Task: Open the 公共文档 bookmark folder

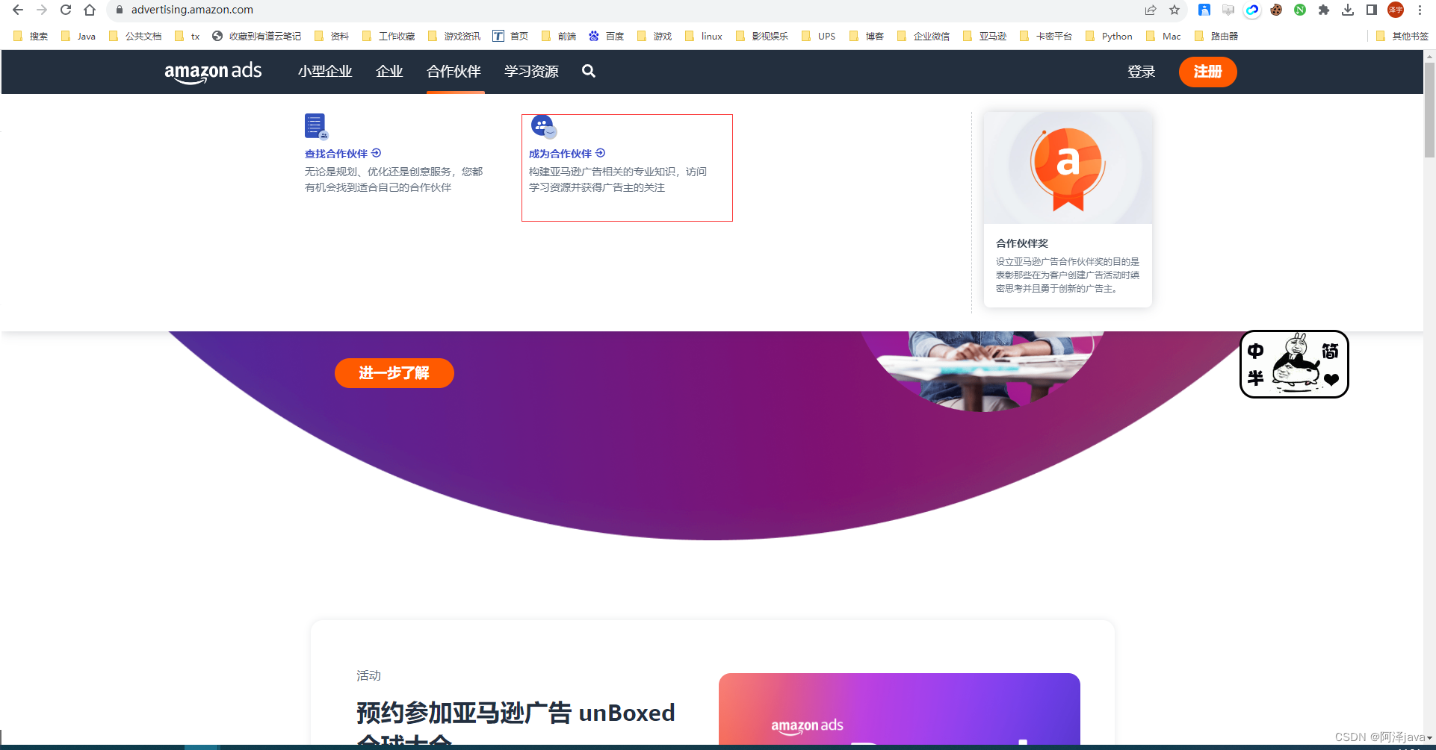Action: [135, 36]
